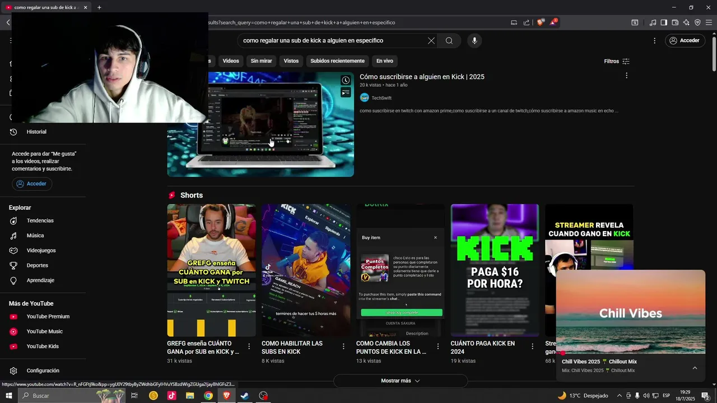Screen dimensions: 717x403
Task: Open YouTube Kids link
Action: 43,346
